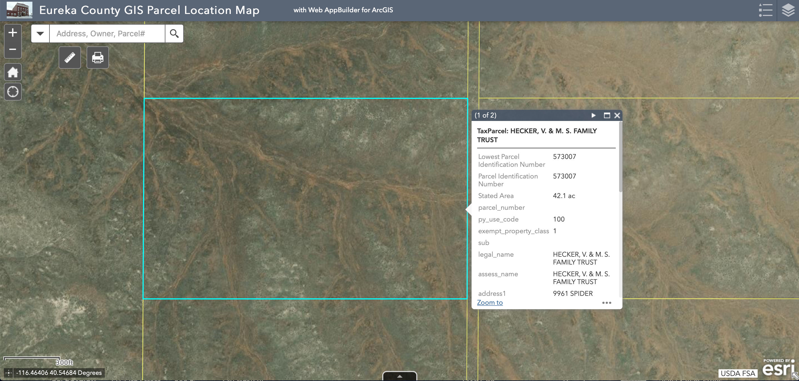799x381 pixels.
Task: Open the popup more options ellipsis menu
Action: [x=606, y=303]
